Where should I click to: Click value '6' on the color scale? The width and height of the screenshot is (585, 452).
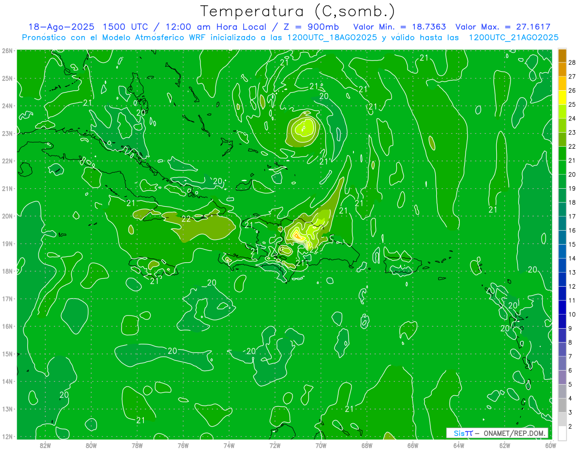point(570,371)
